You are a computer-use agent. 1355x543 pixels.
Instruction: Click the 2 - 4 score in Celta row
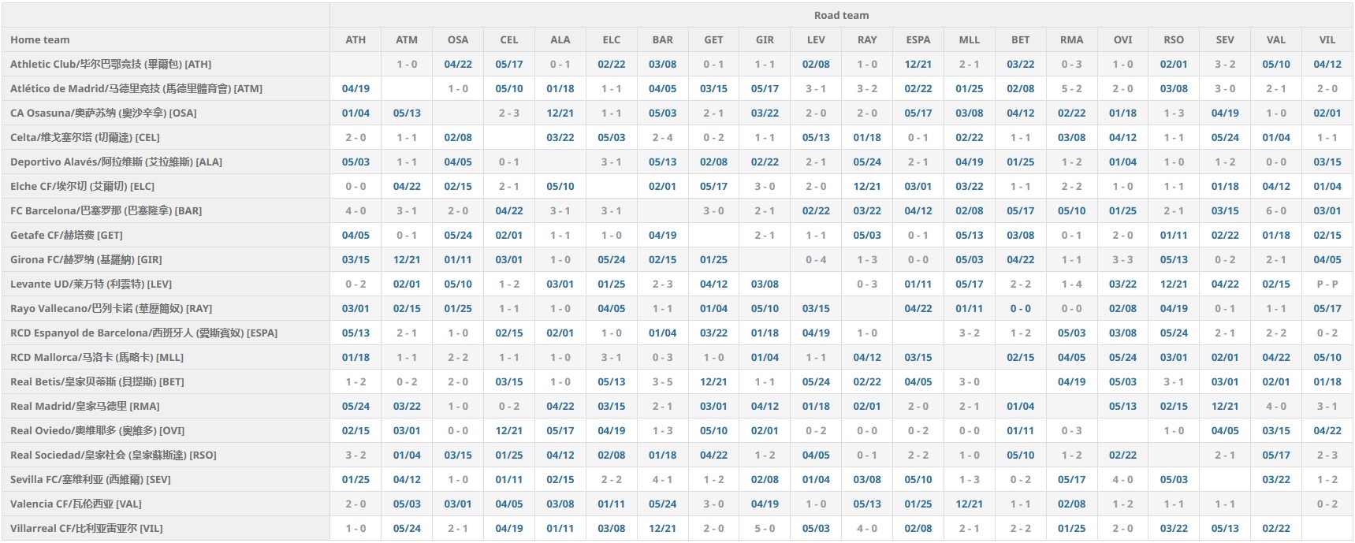662,138
